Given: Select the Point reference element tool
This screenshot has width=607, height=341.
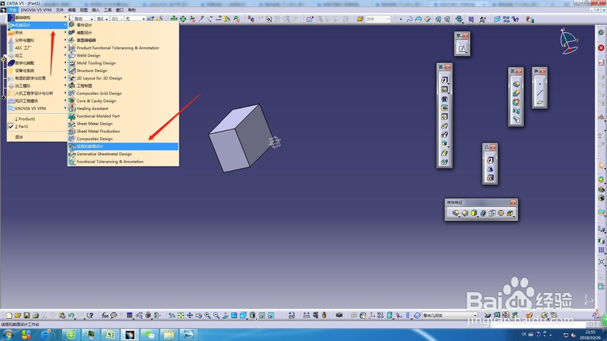Looking at the screenshot, I should pyautogui.click(x=540, y=84).
